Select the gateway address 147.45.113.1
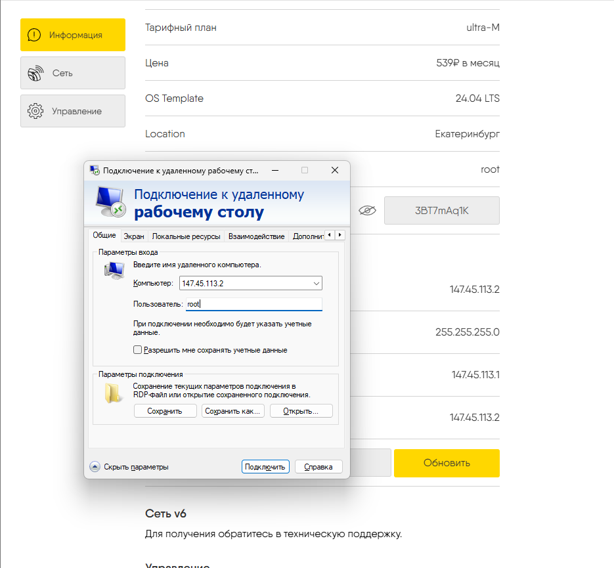Screen dimensions: 614x568 pos(475,375)
